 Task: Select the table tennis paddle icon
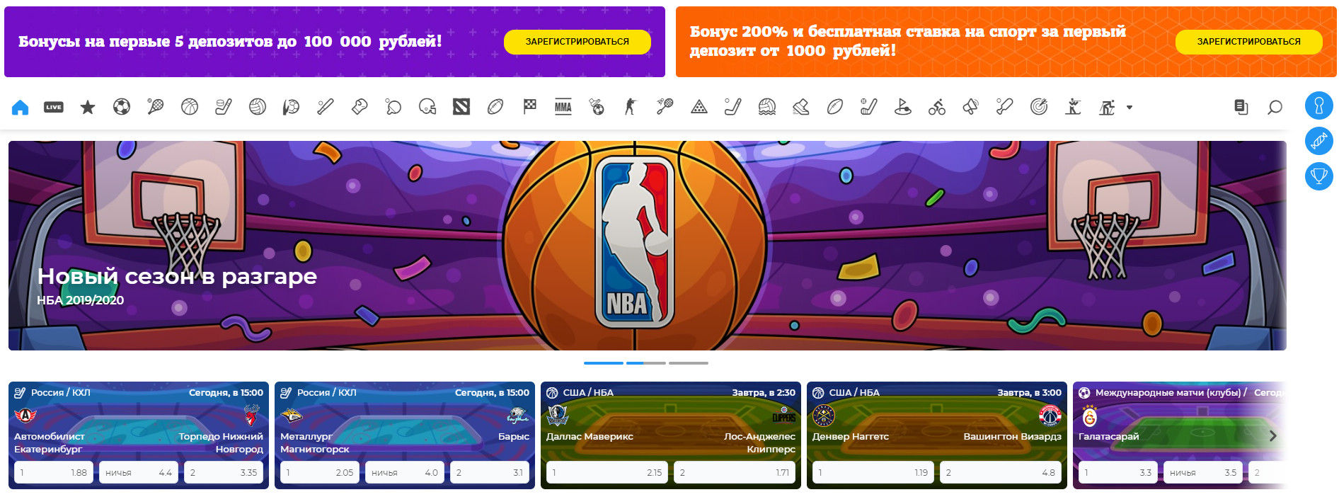coord(393,107)
